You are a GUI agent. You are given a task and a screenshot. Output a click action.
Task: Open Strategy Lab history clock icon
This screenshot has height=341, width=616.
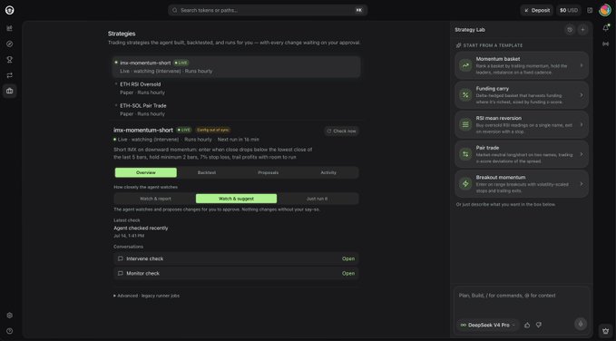click(x=570, y=30)
